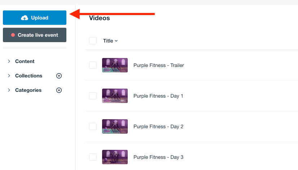Expand the Collections section chevron
Viewport: 298px width, 170px height.
click(9, 76)
